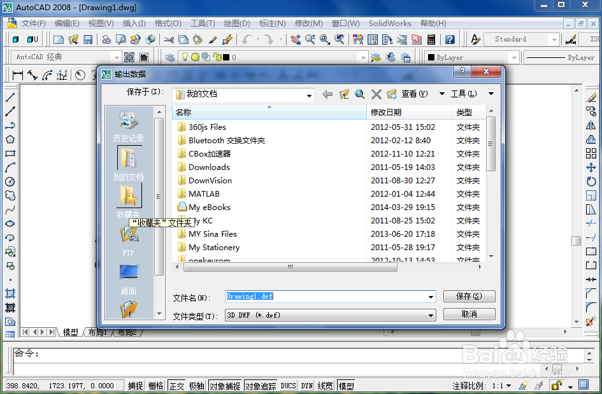The width and height of the screenshot is (602, 394).
Task: Switch to the 模型 model tab
Action: (x=70, y=332)
